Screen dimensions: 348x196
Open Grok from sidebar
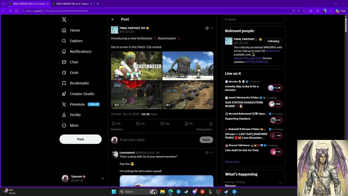70,73
